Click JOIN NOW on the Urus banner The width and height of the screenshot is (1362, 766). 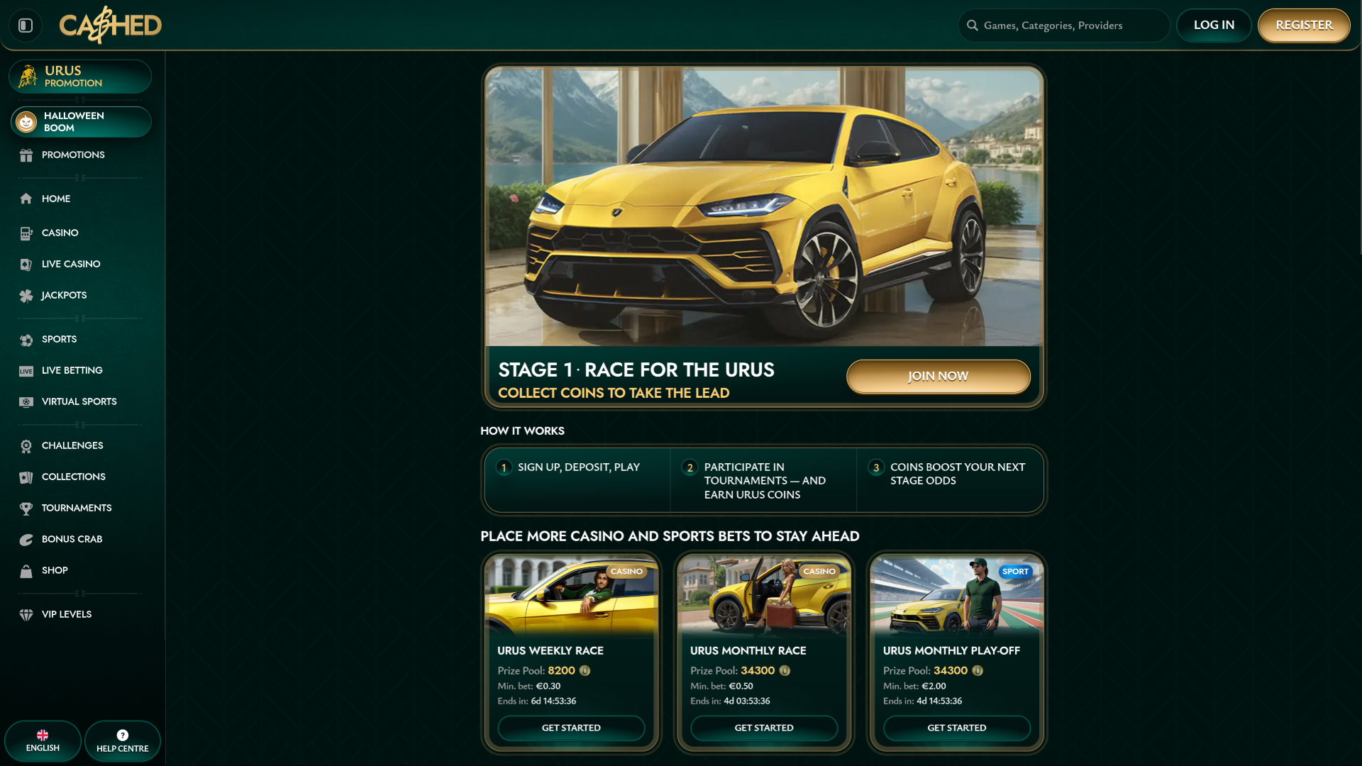click(938, 376)
